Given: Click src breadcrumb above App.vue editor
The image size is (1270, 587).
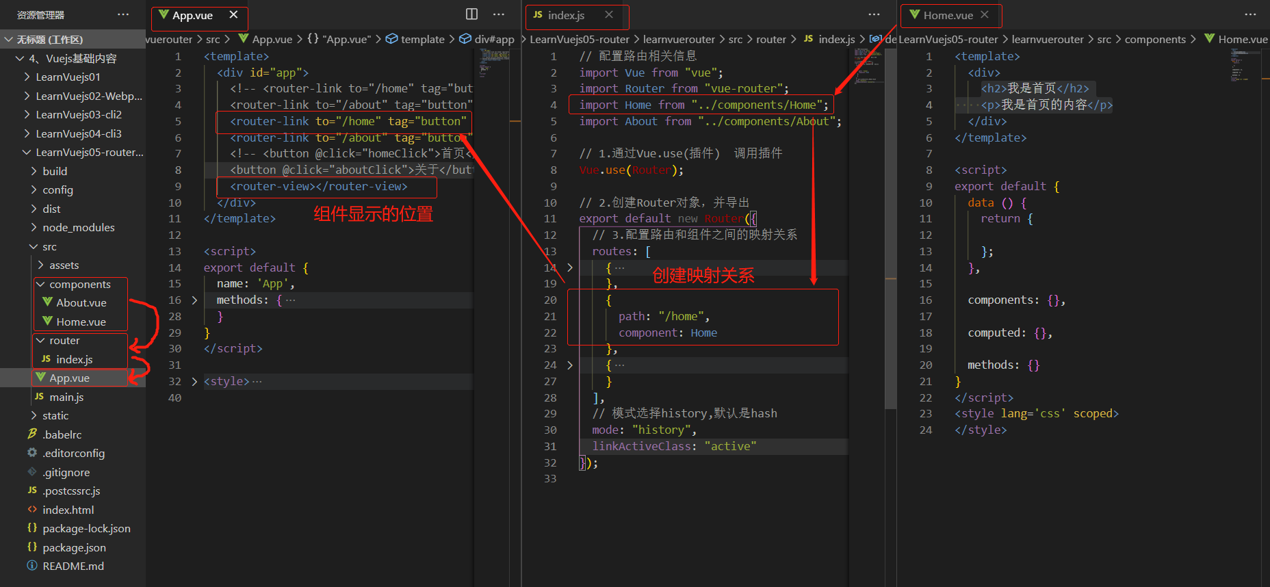Looking at the screenshot, I should 213,40.
